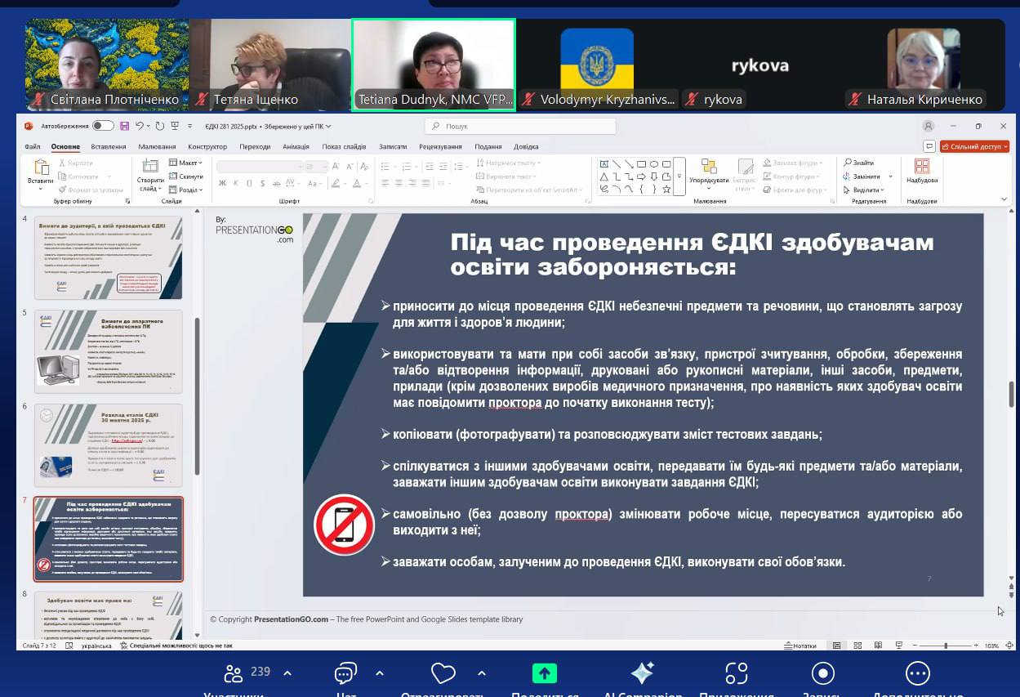The height and width of the screenshot is (697, 1020).
Task: Switch to Slide Sorter view icon
Action: (857, 646)
